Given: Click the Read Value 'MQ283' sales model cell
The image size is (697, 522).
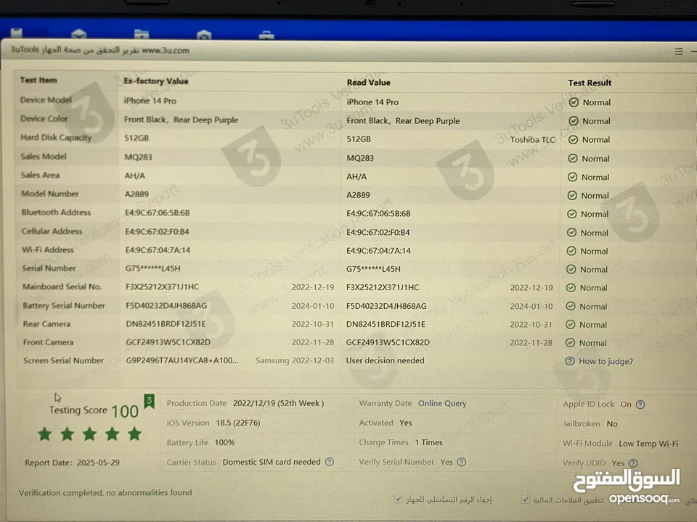Looking at the screenshot, I should [360, 158].
